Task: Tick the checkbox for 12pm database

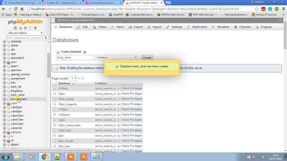Action: pos(55,120)
